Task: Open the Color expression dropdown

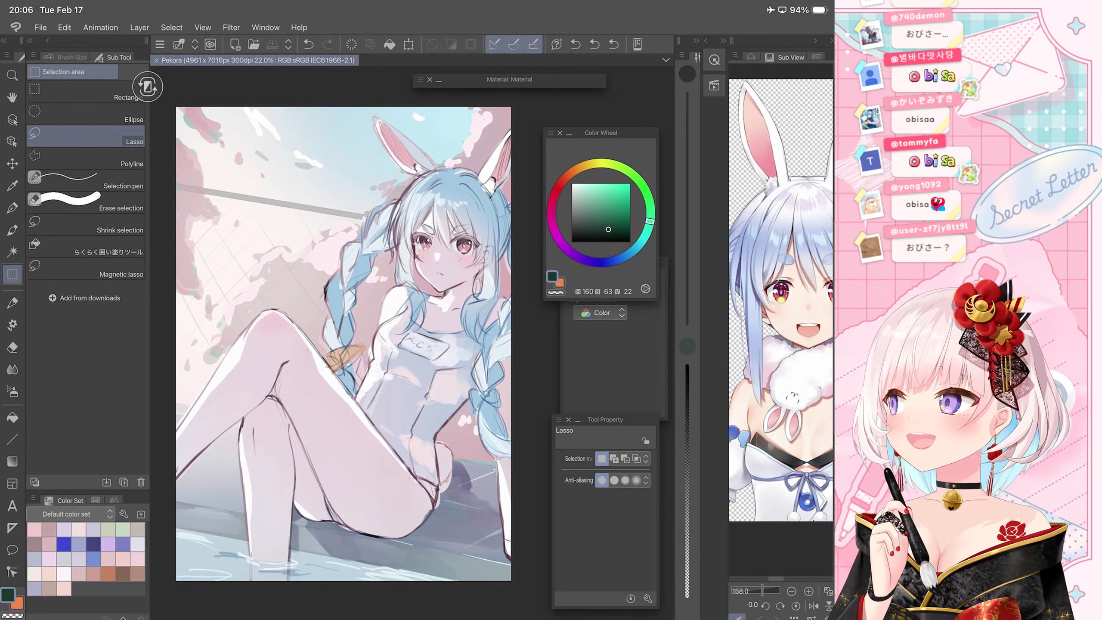Action: [x=600, y=313]
